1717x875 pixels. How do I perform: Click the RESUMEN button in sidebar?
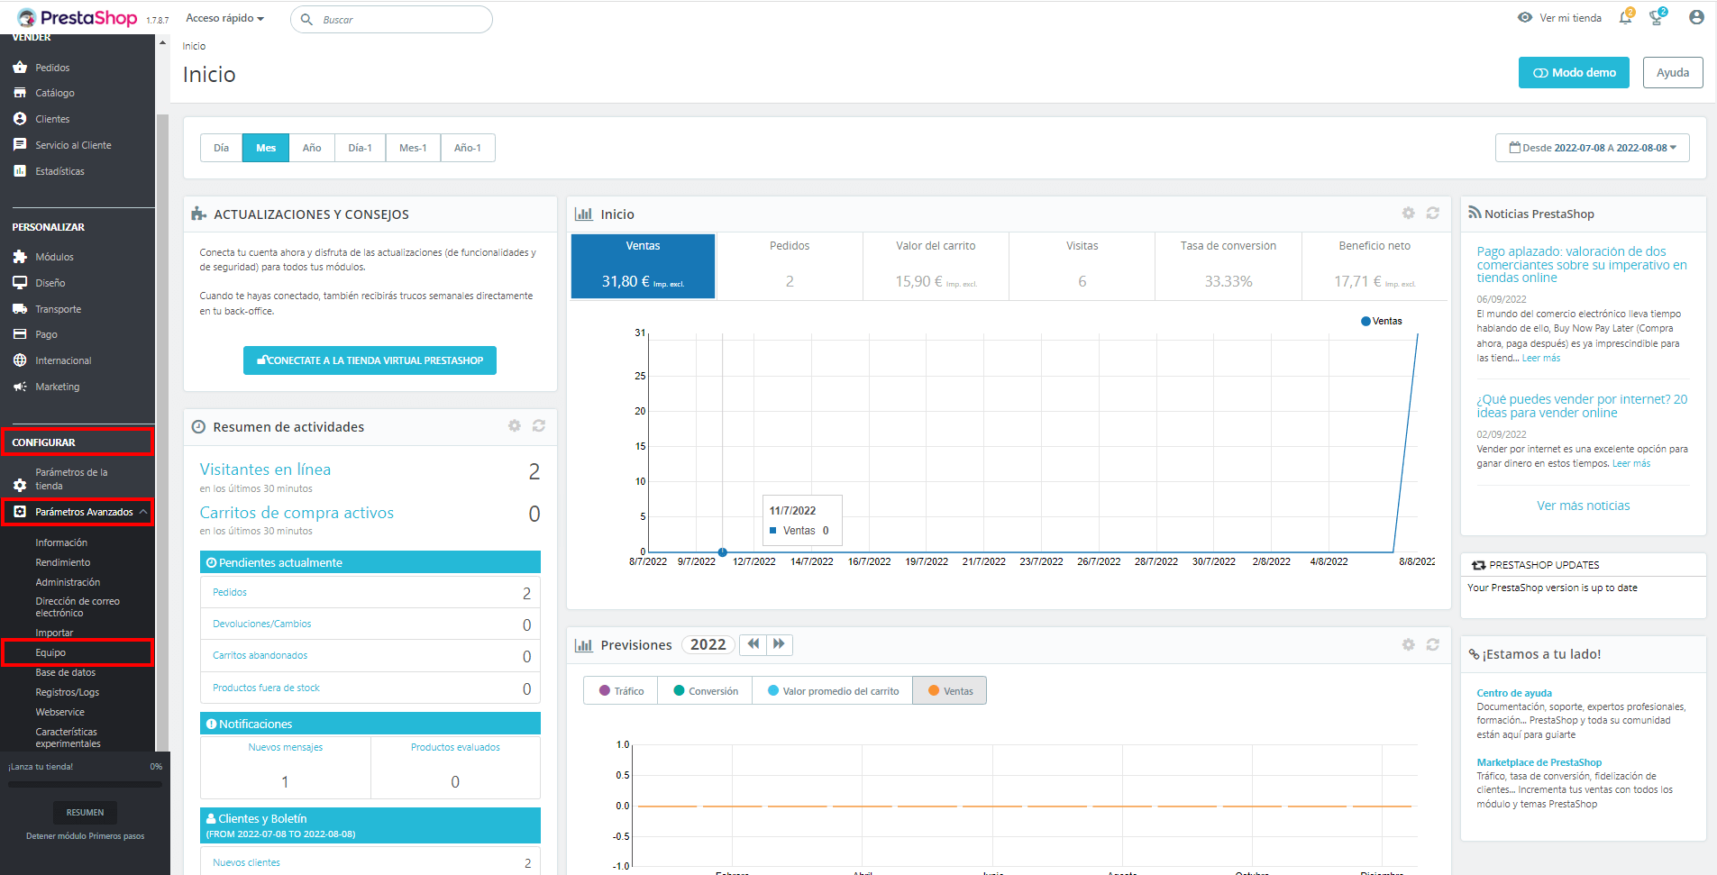(85, 812)
